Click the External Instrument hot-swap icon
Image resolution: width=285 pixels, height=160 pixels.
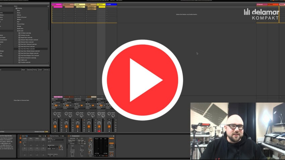click(61, 136)
